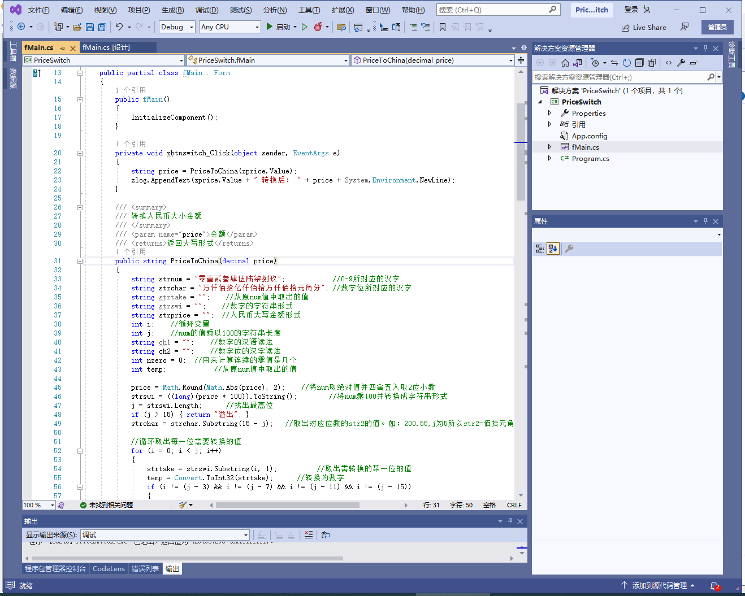745x596 pixels.
Task: Click Home icon in Solution Explorer toolbar
Action: pyautogui.click(x=565, y=63)
